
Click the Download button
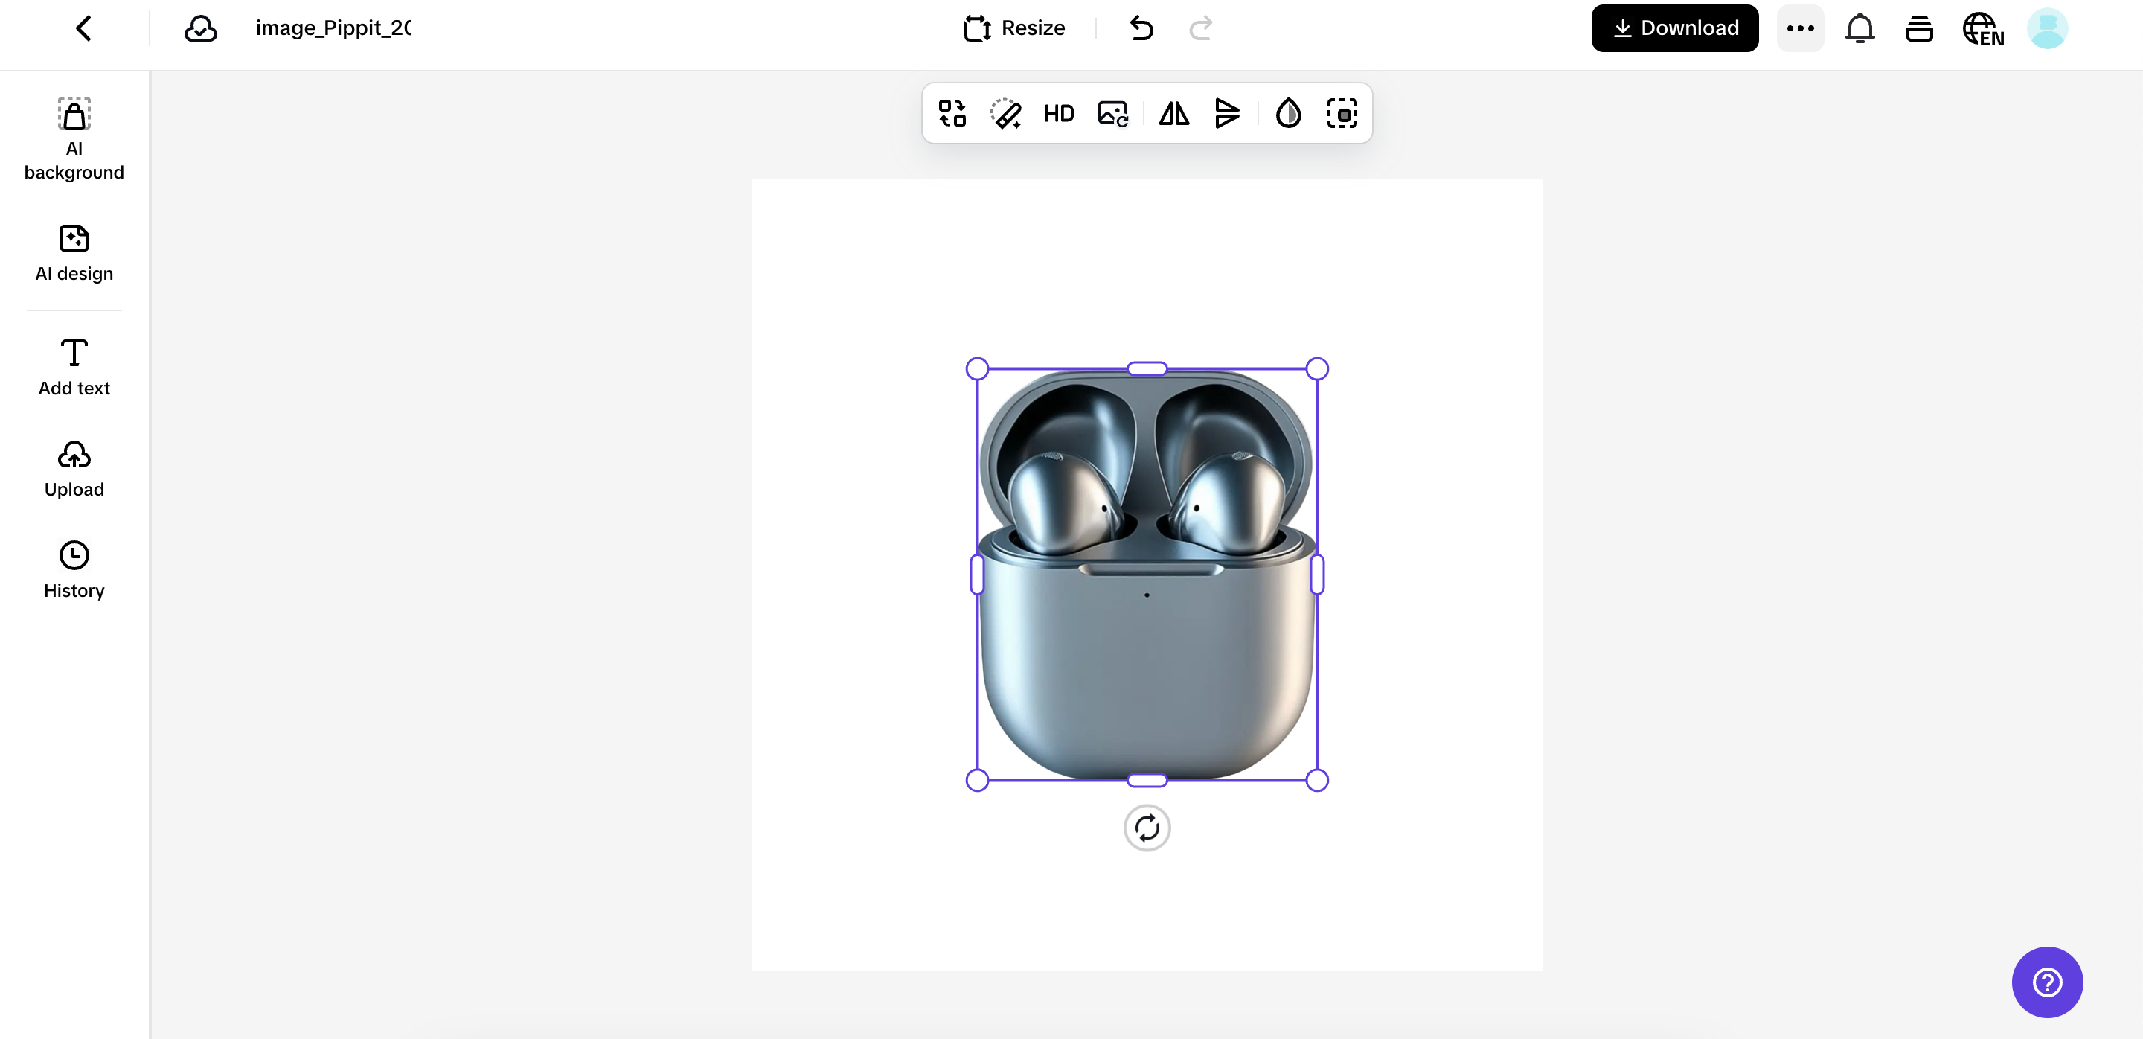pos(1675,28)
